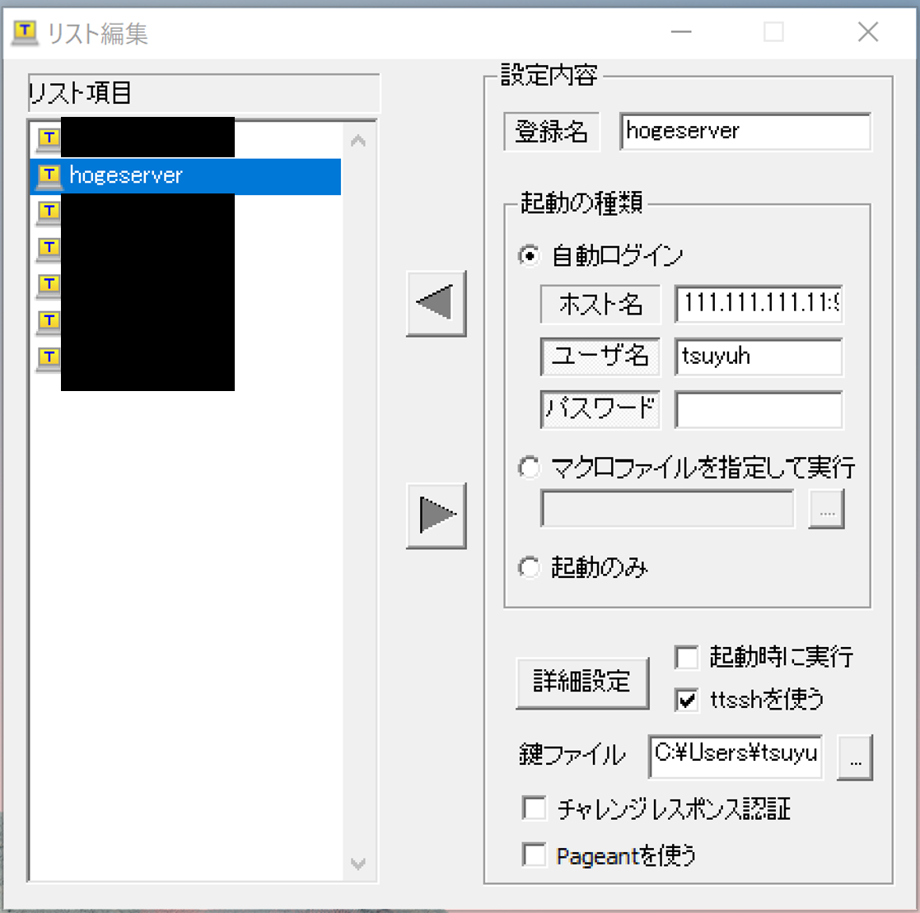920x913 pixels.
Task: Select the マクロファイルを指定して実行 radio button
Action: pyautogui.click(x=530, y=467)
